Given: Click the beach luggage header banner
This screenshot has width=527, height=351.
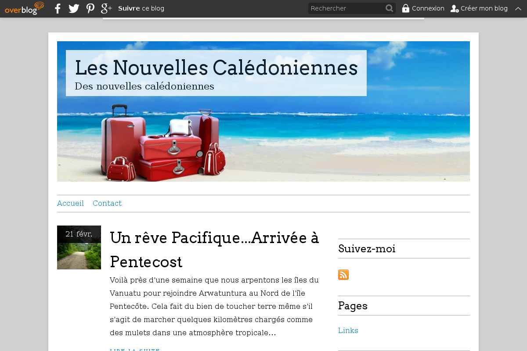Looking at the screenshot, I should 263,111.
